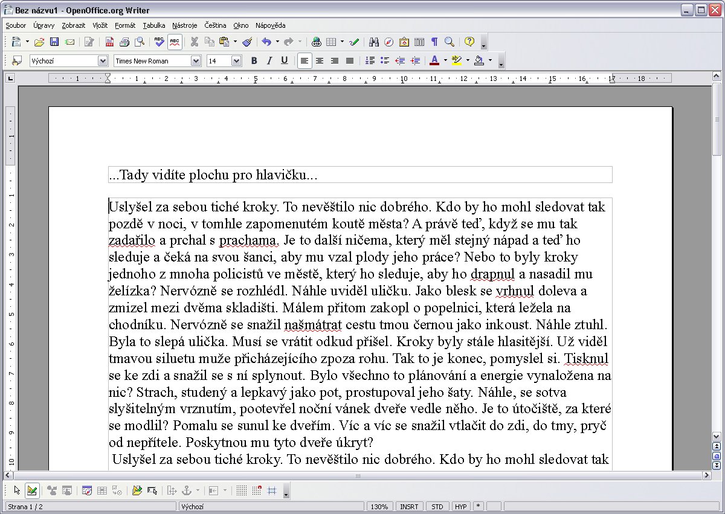Click the Strana 1 / 2 page field
This screenshot has height=514, width=725.
(90, 507)
